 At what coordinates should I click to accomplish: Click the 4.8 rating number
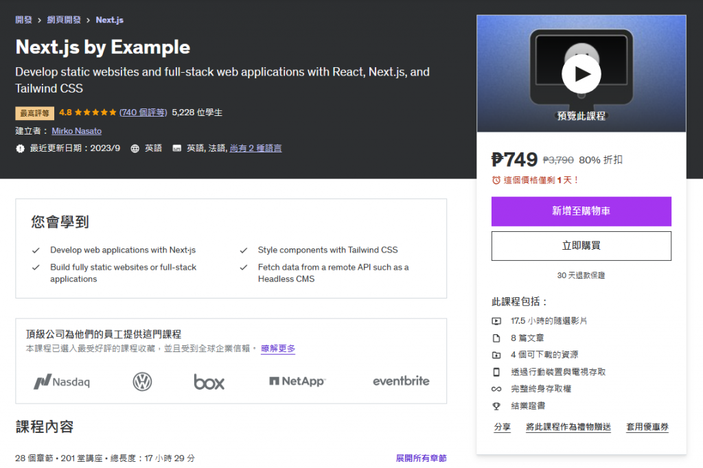(65, 112)
